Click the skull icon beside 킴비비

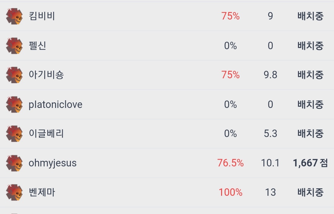[14, 16]
